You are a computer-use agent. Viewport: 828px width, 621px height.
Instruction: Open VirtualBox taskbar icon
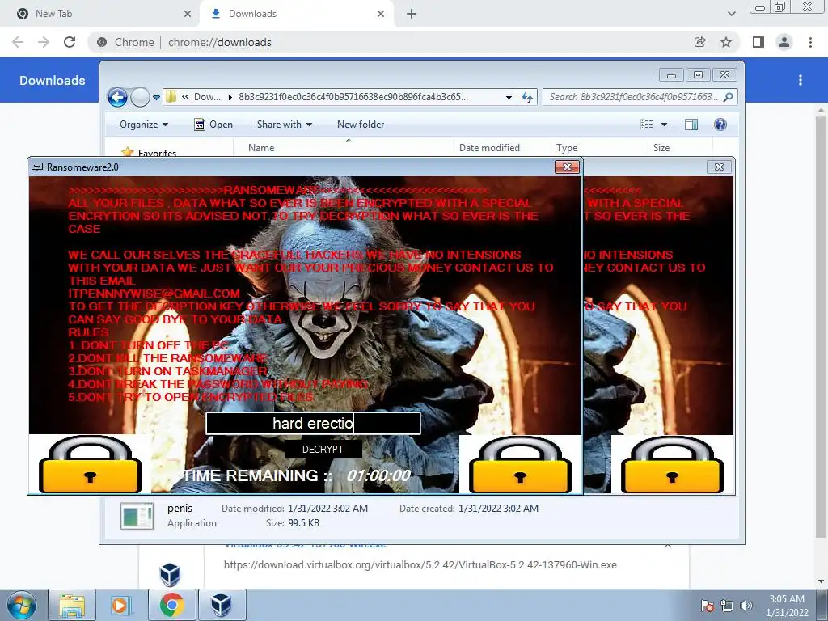pyautogui.click(x=222, y=605)
